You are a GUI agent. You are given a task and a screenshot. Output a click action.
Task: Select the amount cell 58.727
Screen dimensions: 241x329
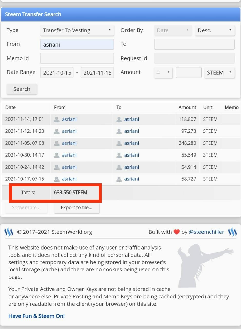pos(189,179)
